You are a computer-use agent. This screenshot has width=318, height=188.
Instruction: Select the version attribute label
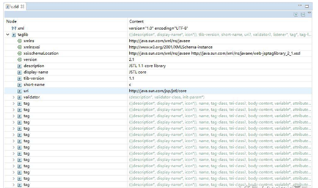click(30, 59)
